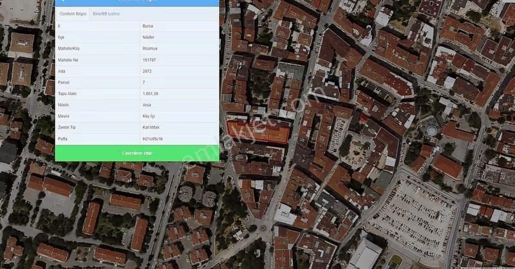Image resolution: width=515 pixels, height=269 pixels.
Task: Click the 'Mevkii' row label
Action: tap(63, 116)
